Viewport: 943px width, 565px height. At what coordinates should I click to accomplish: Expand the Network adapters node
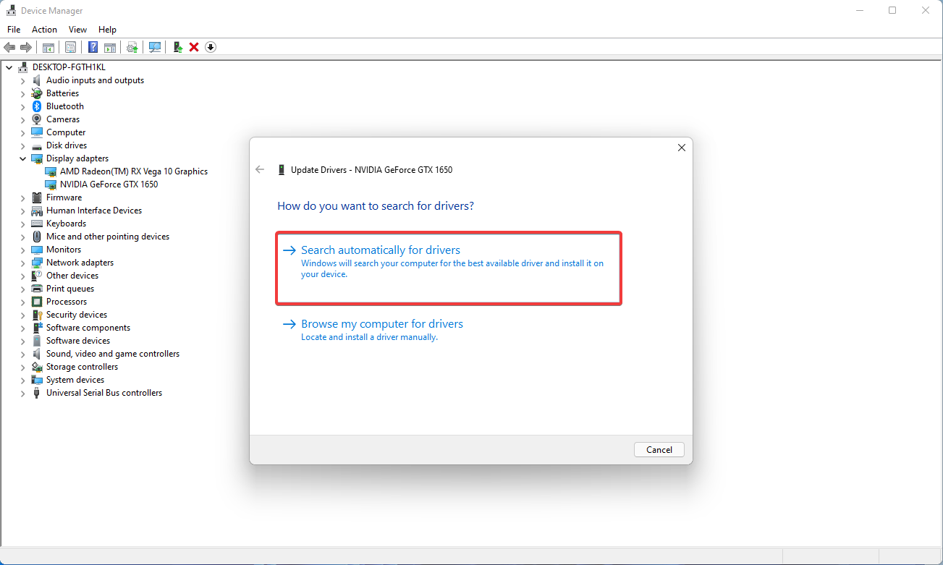point(22,263)
